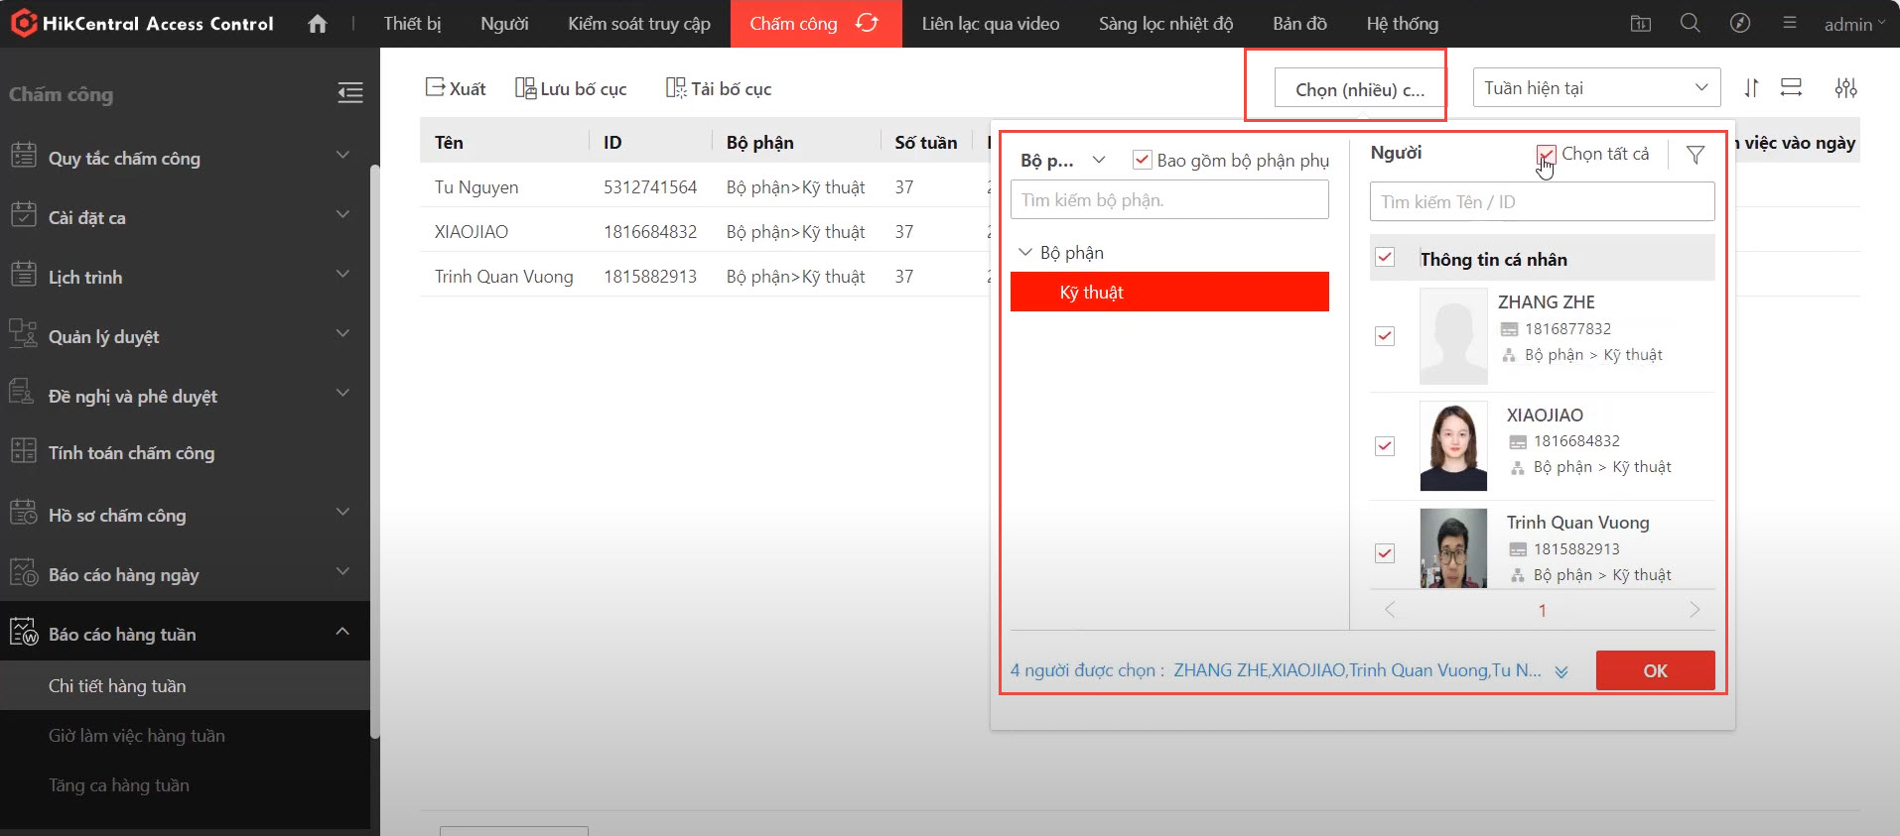1900x836 pixels.
Task: Click the Xuất export button
Action: (456, 88)
